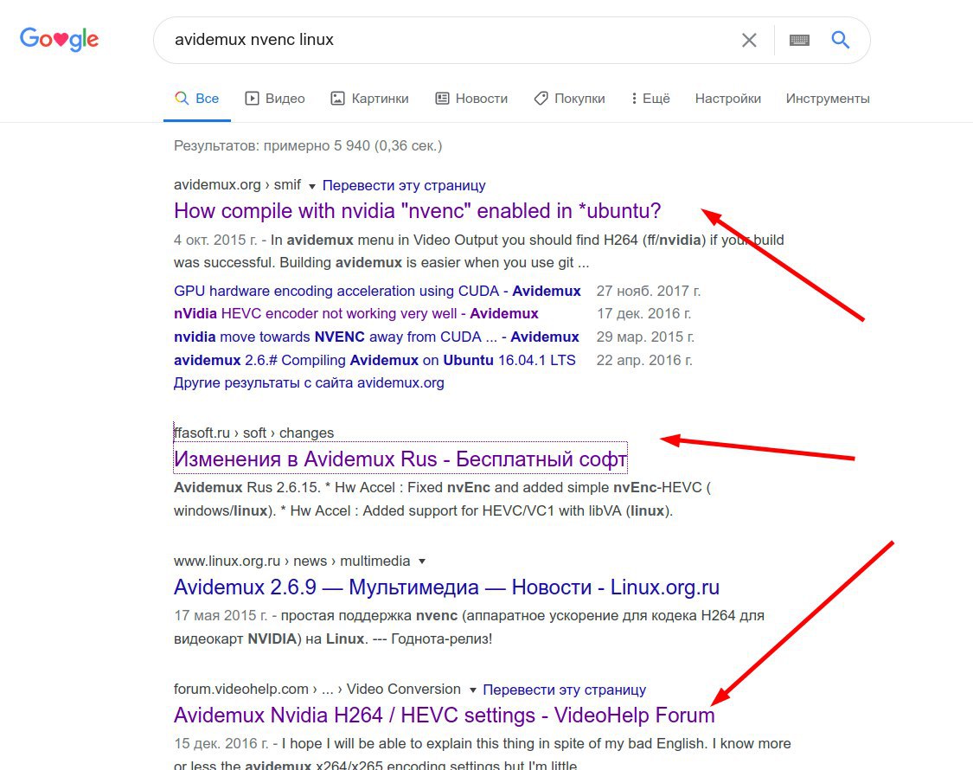
Task: Open Инструменты options
Action: [828, 98]
